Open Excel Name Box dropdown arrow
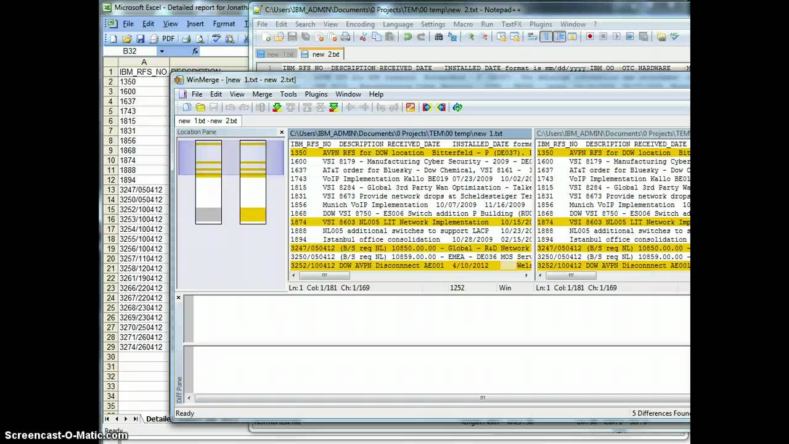 click(x=161, y=51)
